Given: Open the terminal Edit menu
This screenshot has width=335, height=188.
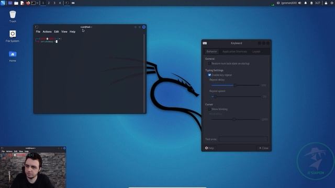Looking at the screenshot, I should pos(57,31).
